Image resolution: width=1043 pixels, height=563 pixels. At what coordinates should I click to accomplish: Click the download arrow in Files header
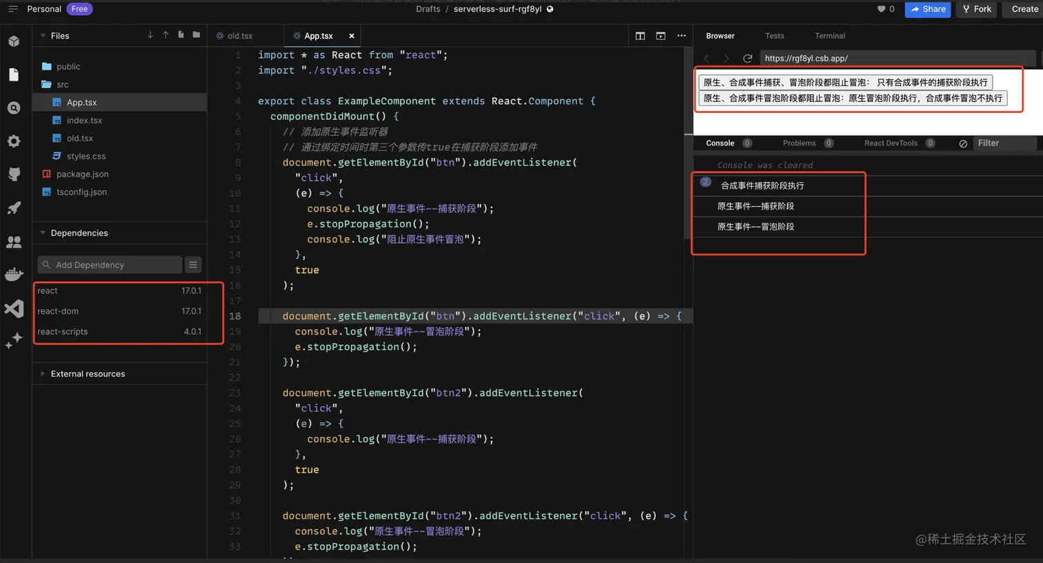click(150, 35)
